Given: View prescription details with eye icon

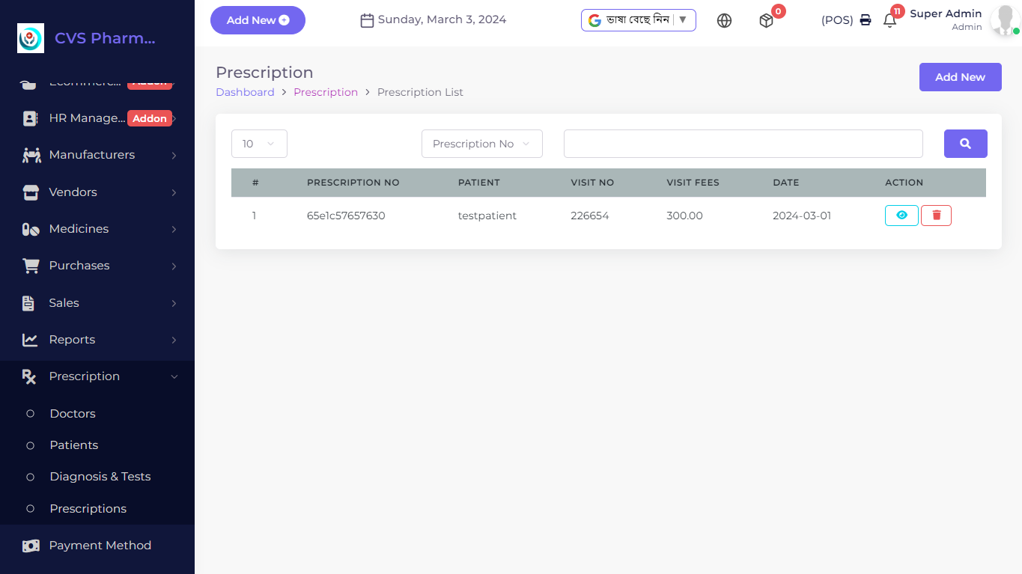Looking at the screenshot, I should pos(901,216).
